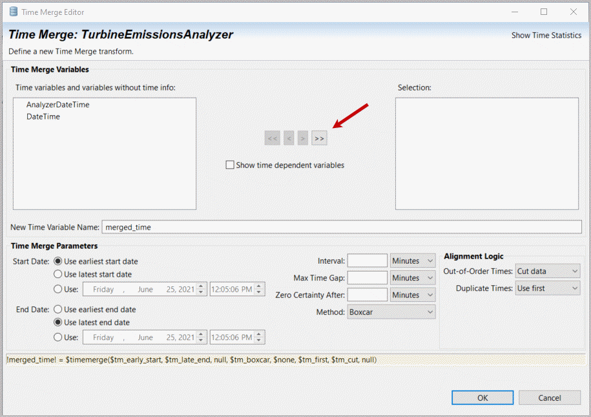Click the New Time Variable Name field

pos(341,227)
